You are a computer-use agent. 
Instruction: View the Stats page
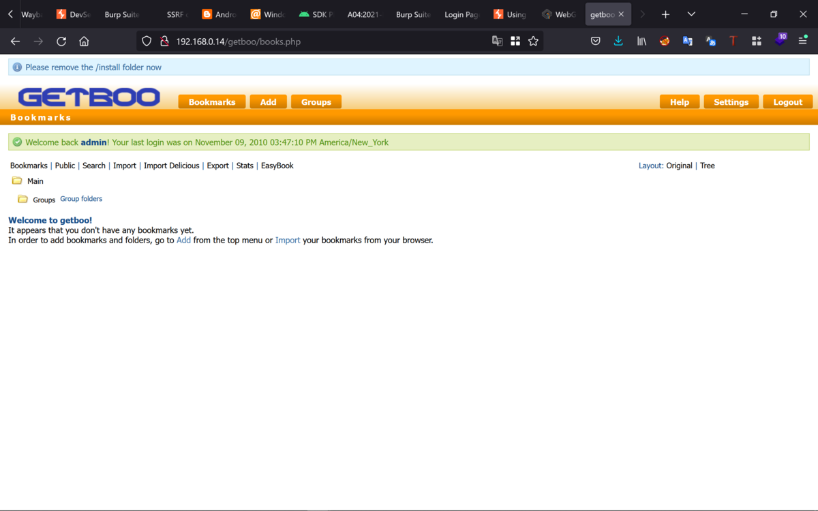pos(245,166)
